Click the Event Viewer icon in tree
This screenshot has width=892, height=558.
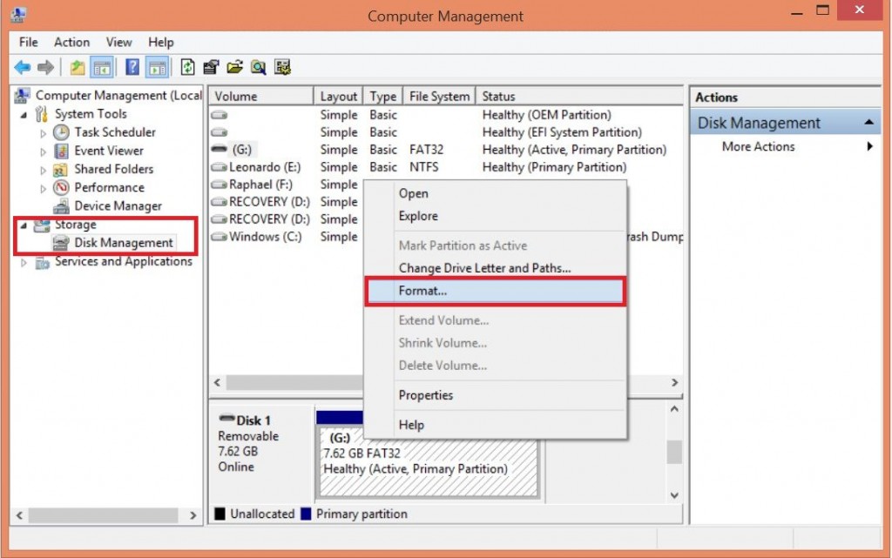(61, 151)
